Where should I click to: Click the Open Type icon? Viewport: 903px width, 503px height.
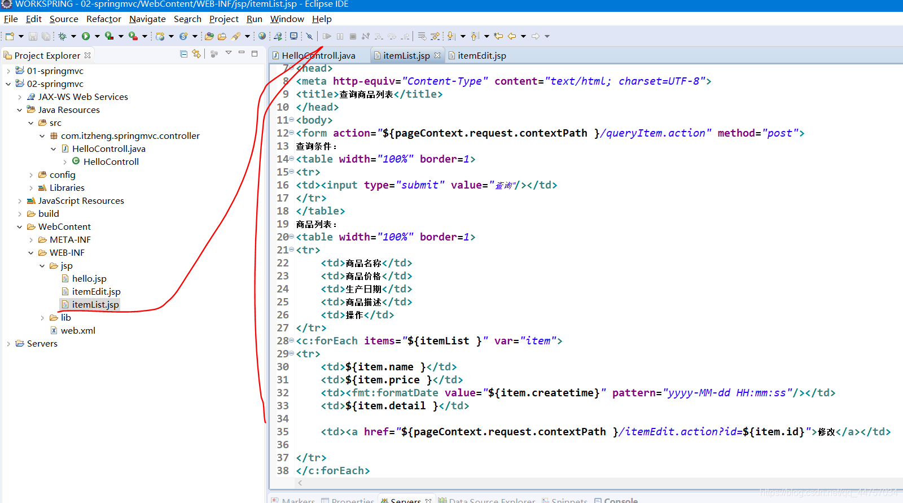[209, 36]
